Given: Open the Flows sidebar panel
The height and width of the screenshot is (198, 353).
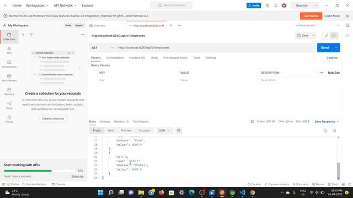Looking at the screenshot, I should tap(9, 105).
